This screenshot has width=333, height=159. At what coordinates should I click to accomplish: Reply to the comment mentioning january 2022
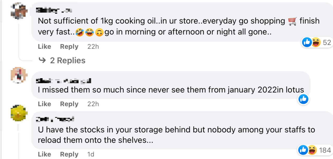pyautogui.click(x=69, y=104)
